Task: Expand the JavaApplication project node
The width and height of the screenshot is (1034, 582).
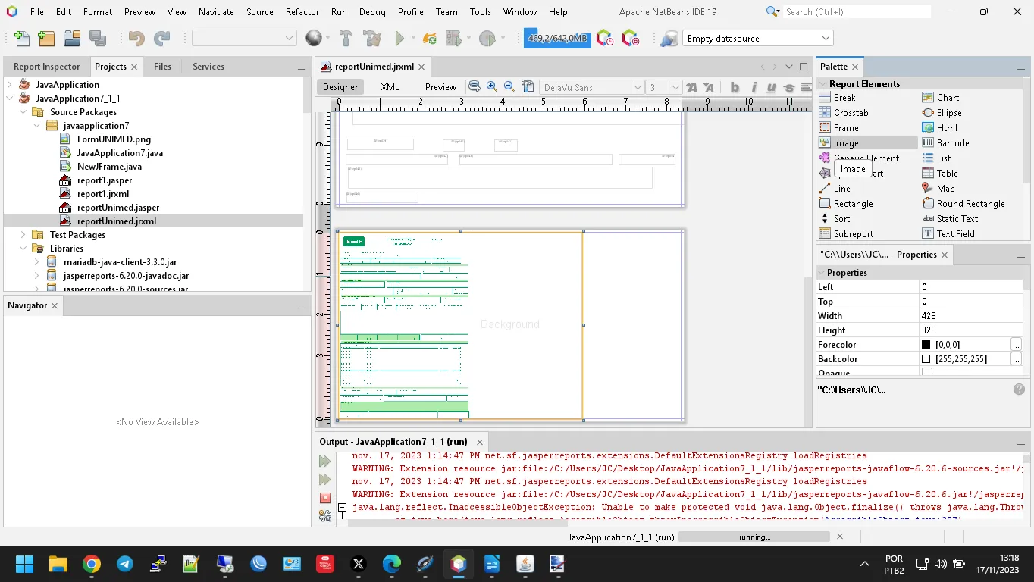Action: point(10,85)
